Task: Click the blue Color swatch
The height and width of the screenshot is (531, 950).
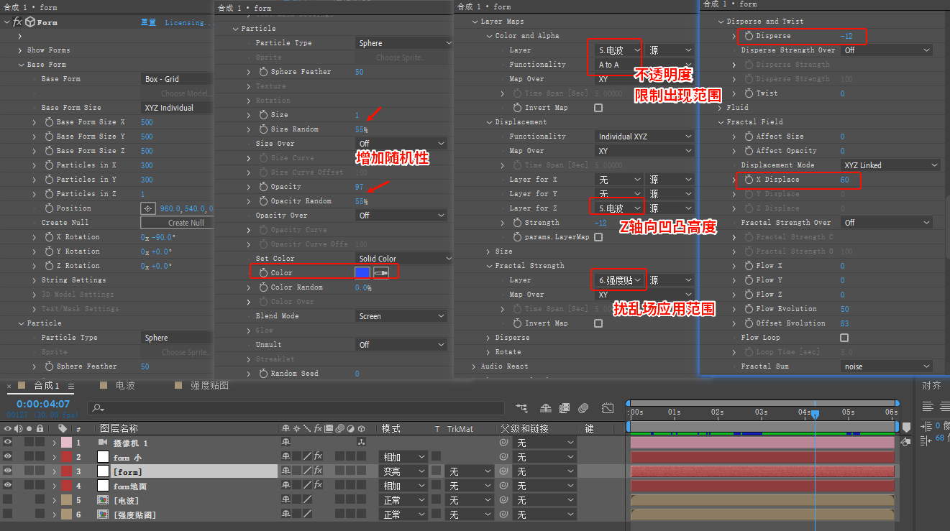Action: point(363,272)
